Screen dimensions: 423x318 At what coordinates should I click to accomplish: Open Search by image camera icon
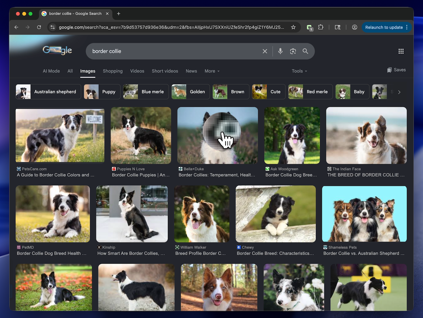(293, 51)
